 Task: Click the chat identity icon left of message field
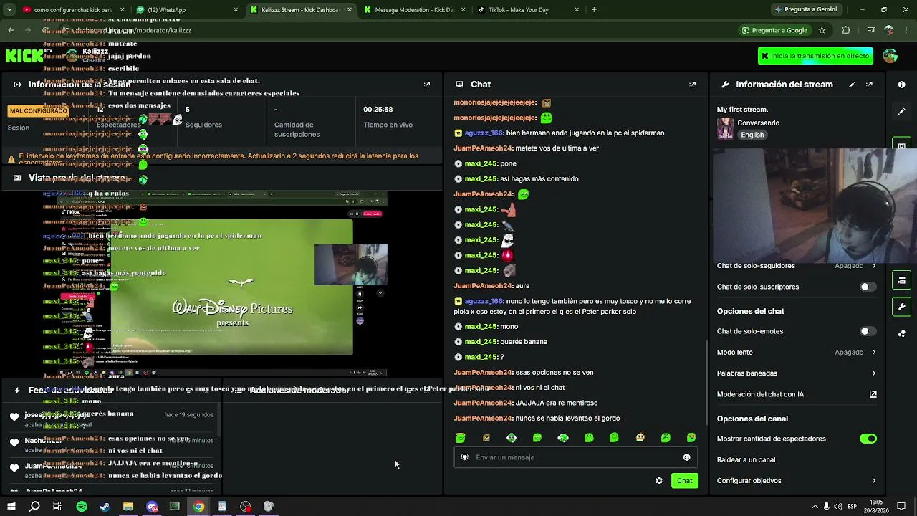click(465, 457)
